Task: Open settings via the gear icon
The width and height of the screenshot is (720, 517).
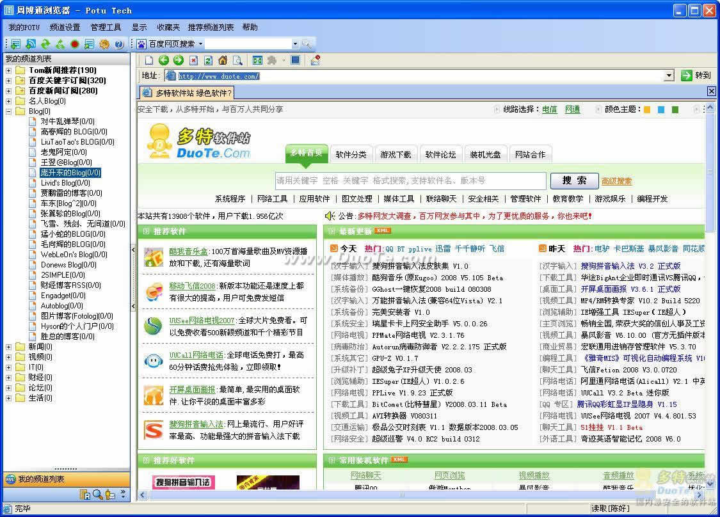Action: pyautogui.click(x=104, y=44)
